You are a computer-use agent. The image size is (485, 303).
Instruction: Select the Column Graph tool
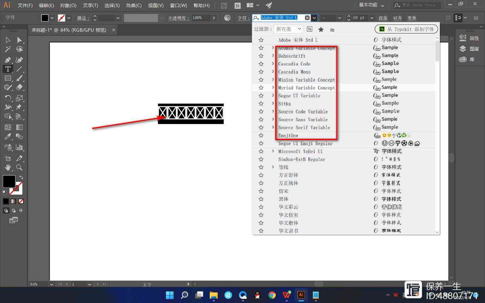[19, 147]
